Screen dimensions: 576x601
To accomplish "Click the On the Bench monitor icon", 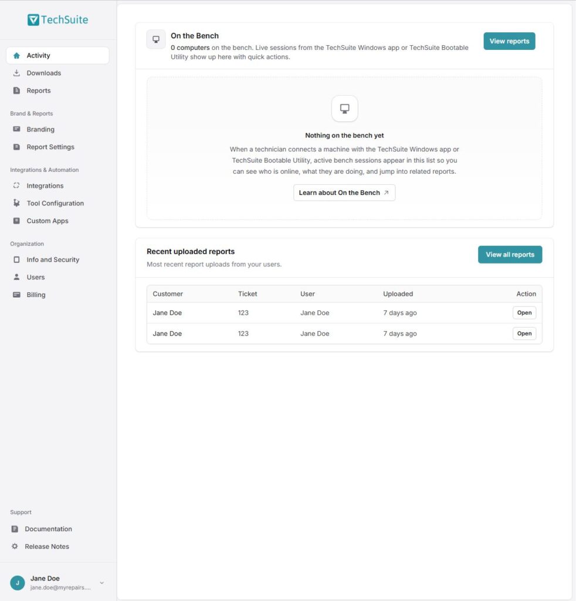I will tap(156, 39).
